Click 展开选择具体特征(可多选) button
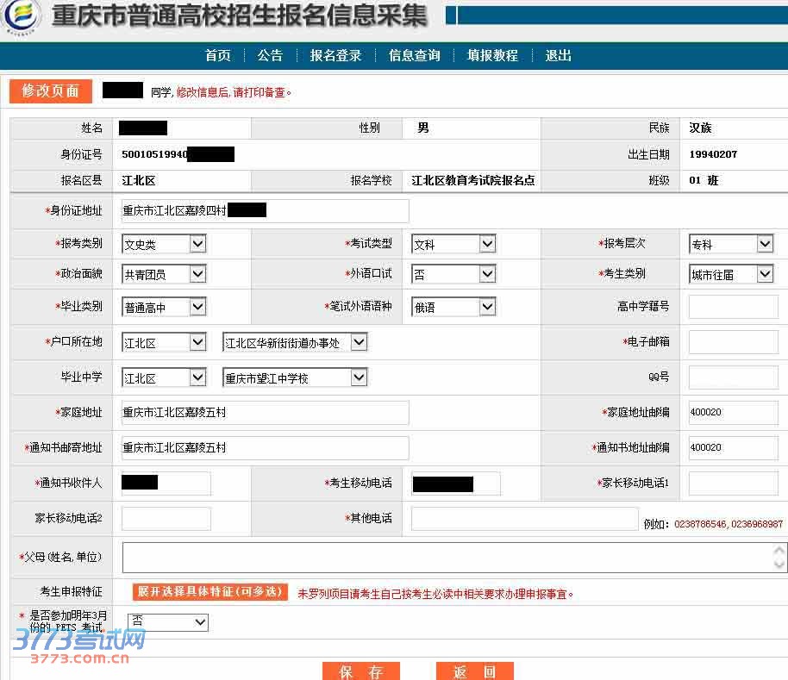Viewport: 788px width, 680px height. pos(210,592)
